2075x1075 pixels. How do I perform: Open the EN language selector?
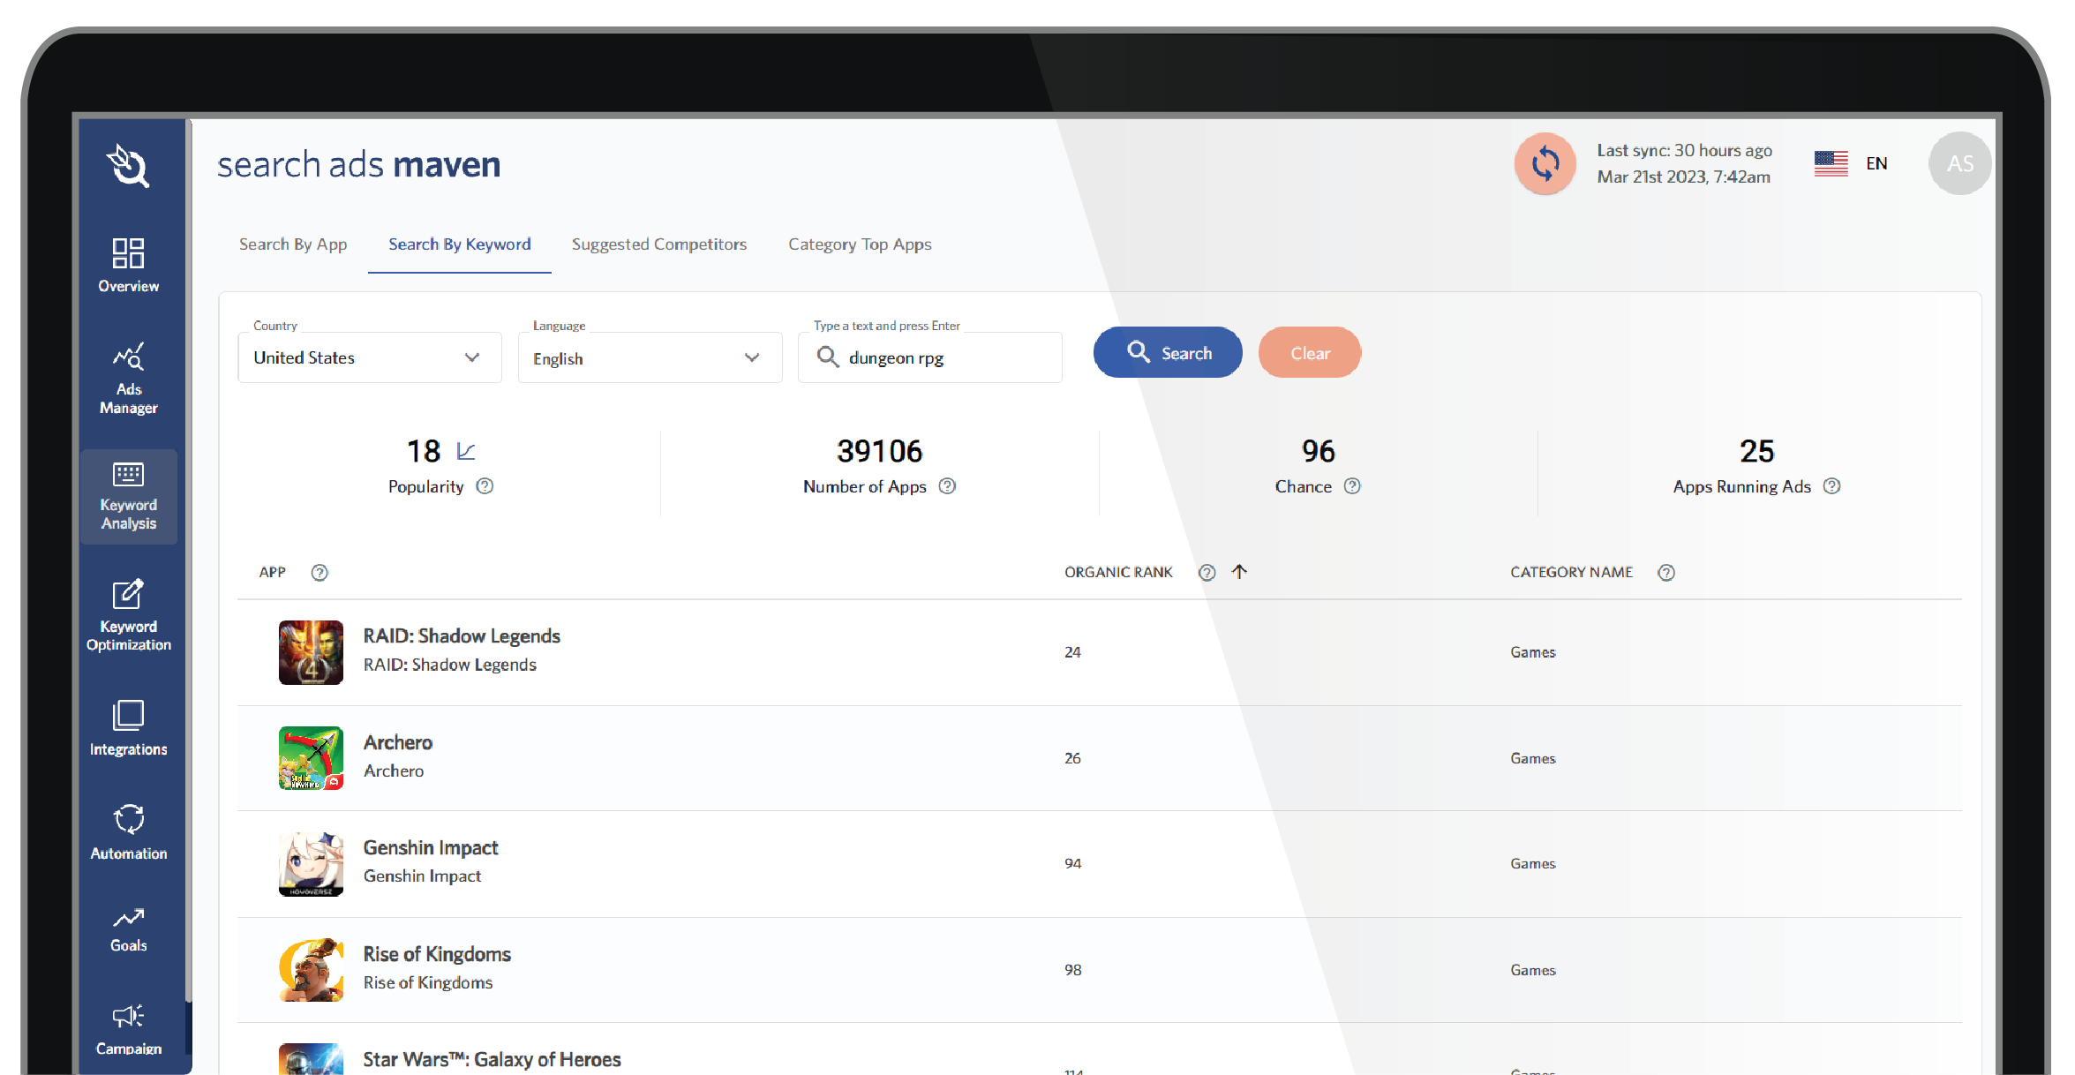(1876, 163)
